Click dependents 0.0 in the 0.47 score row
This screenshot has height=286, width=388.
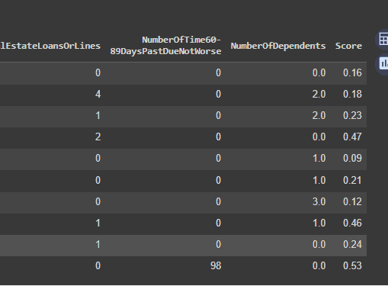coord(319,137)
